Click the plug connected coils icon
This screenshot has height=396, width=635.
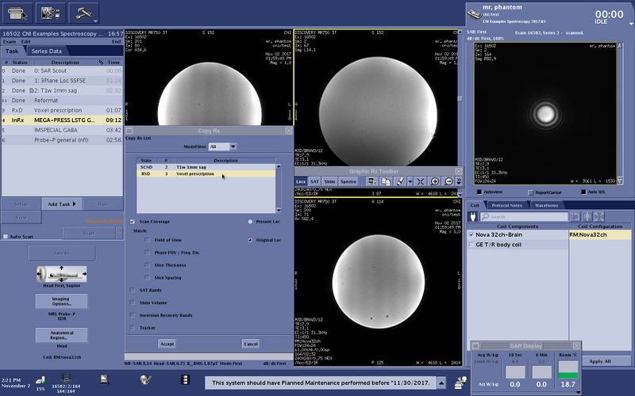pos(472,216)
